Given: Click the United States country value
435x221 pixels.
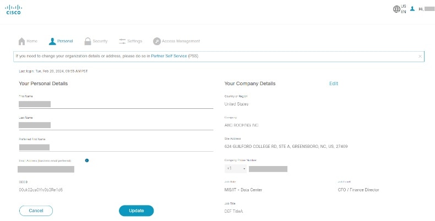Looking at the screenshot, I should (x=236, y=104).
